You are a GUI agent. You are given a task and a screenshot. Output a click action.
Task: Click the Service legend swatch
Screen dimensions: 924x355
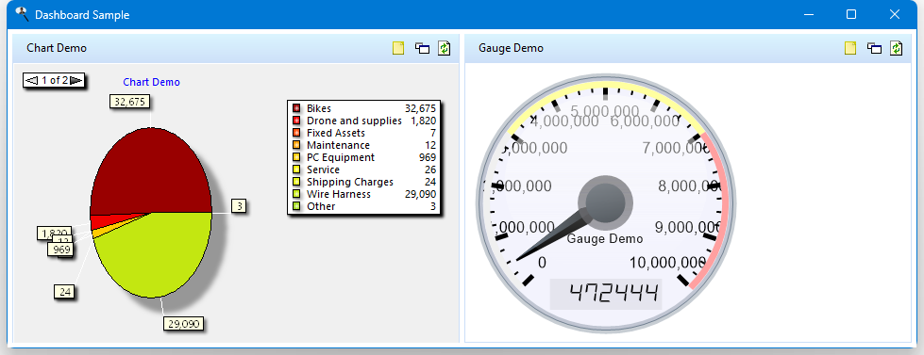[295, 169]
